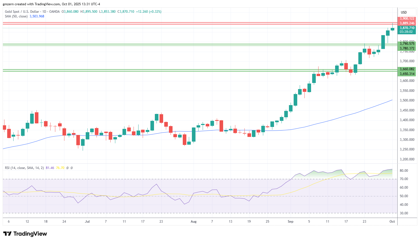Image resolution: width=420 pixels, height=242 pixels.
Task: Select the green level label 3,790.575
Action: (407, 44)
